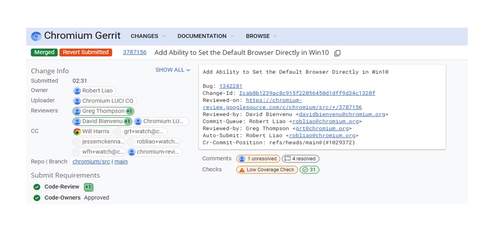Click the chromium-revi... CC account avatar
Screen dimensions: 494x241
[131, 152]
